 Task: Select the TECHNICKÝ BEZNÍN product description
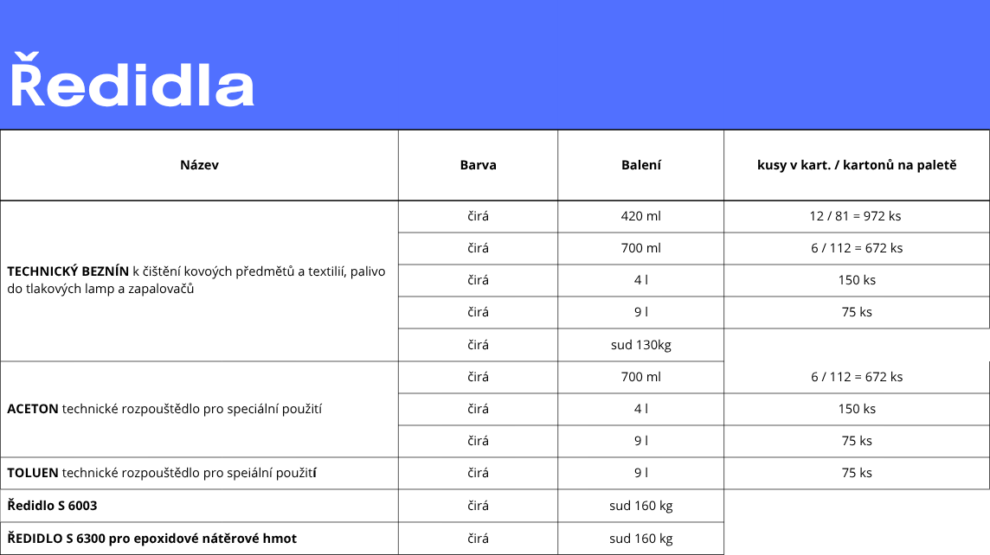[x=196, y=280]
